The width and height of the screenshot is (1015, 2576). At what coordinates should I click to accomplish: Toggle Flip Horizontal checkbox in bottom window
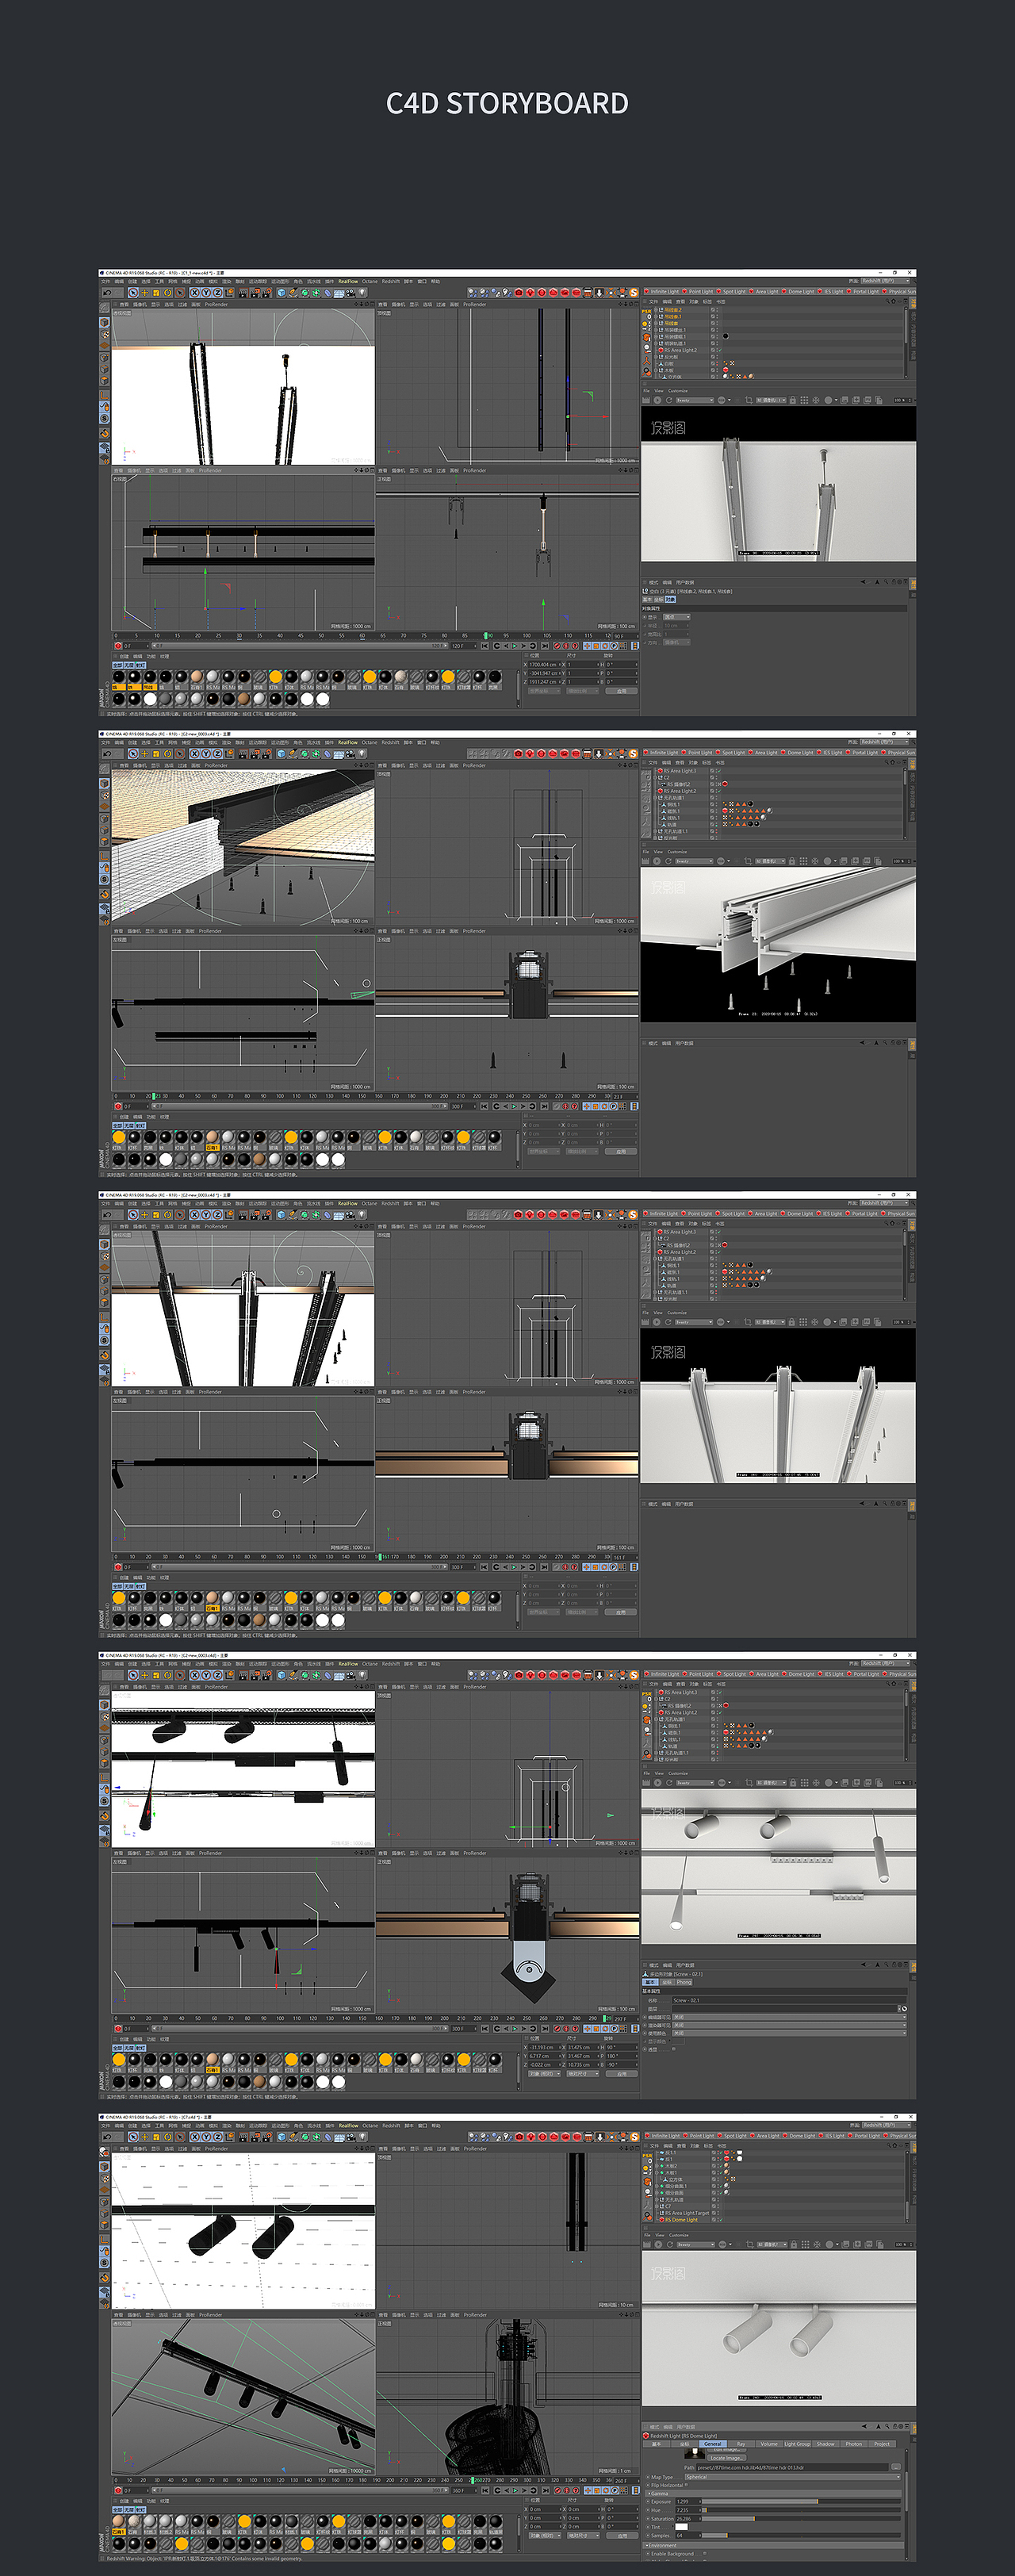pyautogui.click(x=687, y=2485)
